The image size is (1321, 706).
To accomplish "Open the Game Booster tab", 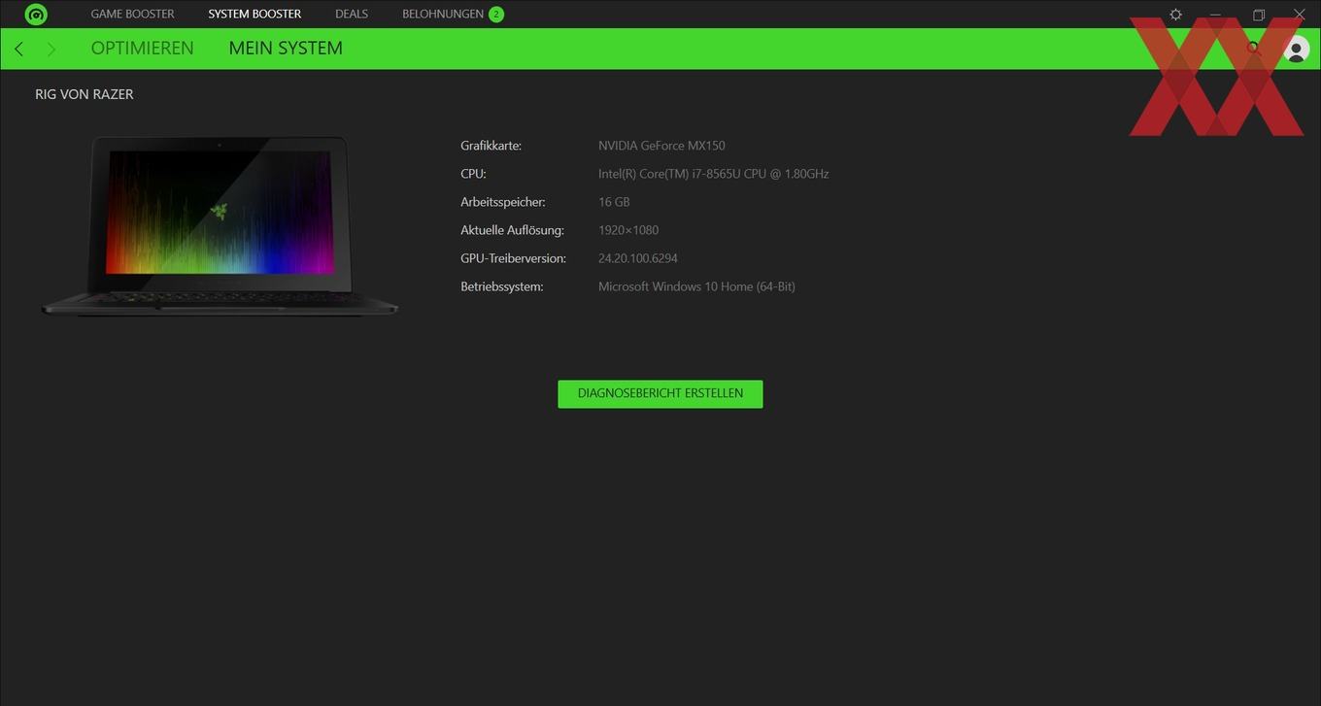I will pos(132,15).
